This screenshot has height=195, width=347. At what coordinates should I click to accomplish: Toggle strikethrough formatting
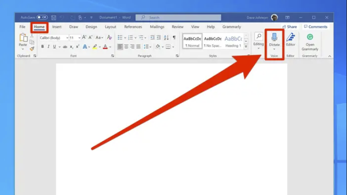(x=65, y=47)
